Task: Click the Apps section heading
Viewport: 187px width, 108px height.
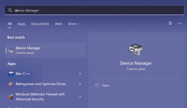Action: (11, 64)
